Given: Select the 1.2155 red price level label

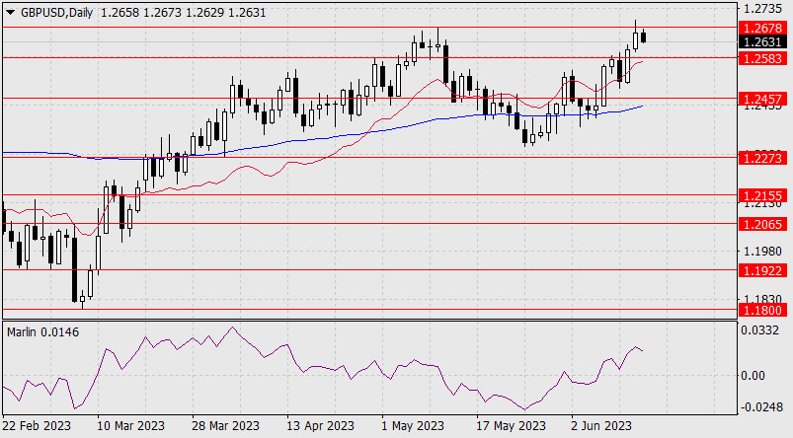Looking at the screenshot, I should coord(762,195).
